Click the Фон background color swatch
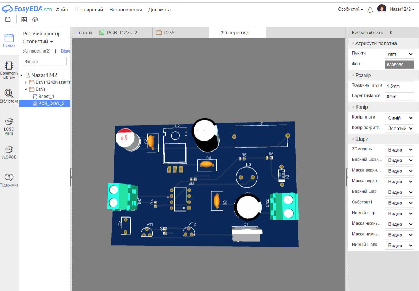The height and width of the screenshot is (291, 419). (400, 64)
